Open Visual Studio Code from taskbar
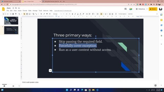This screenshot has width=164, height=92. (97, 90)
